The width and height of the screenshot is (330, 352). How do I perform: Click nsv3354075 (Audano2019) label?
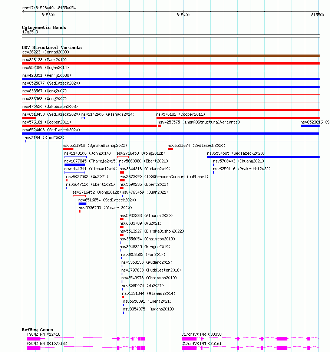tap(148, 309)
